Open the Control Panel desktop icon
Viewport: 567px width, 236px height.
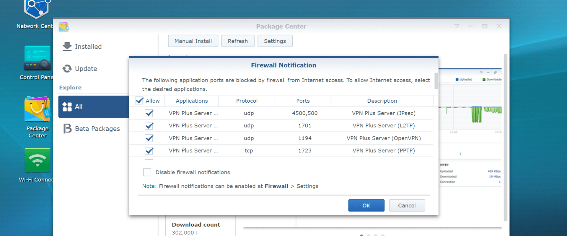(x=37, y=58)
